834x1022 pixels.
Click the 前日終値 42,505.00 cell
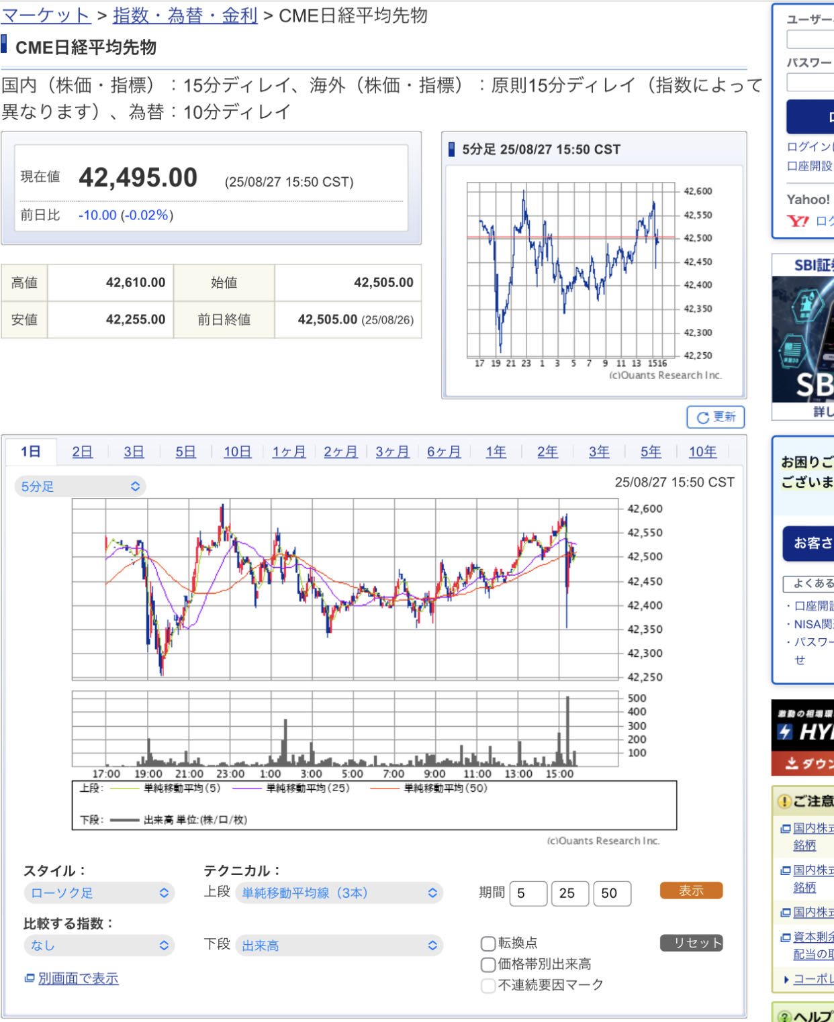tap(348, 319)
